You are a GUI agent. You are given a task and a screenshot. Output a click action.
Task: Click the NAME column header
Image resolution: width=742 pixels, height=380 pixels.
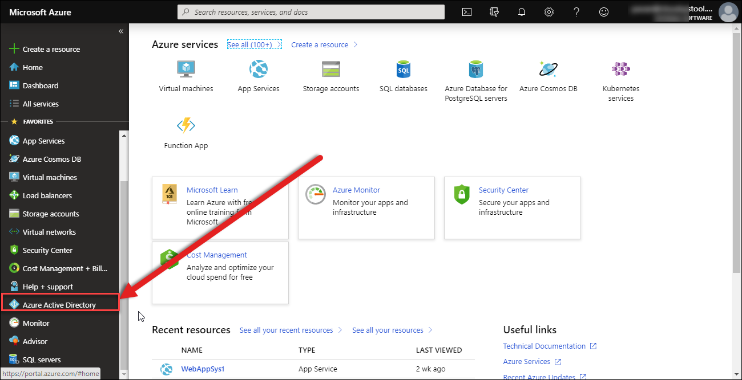point(192,350)
